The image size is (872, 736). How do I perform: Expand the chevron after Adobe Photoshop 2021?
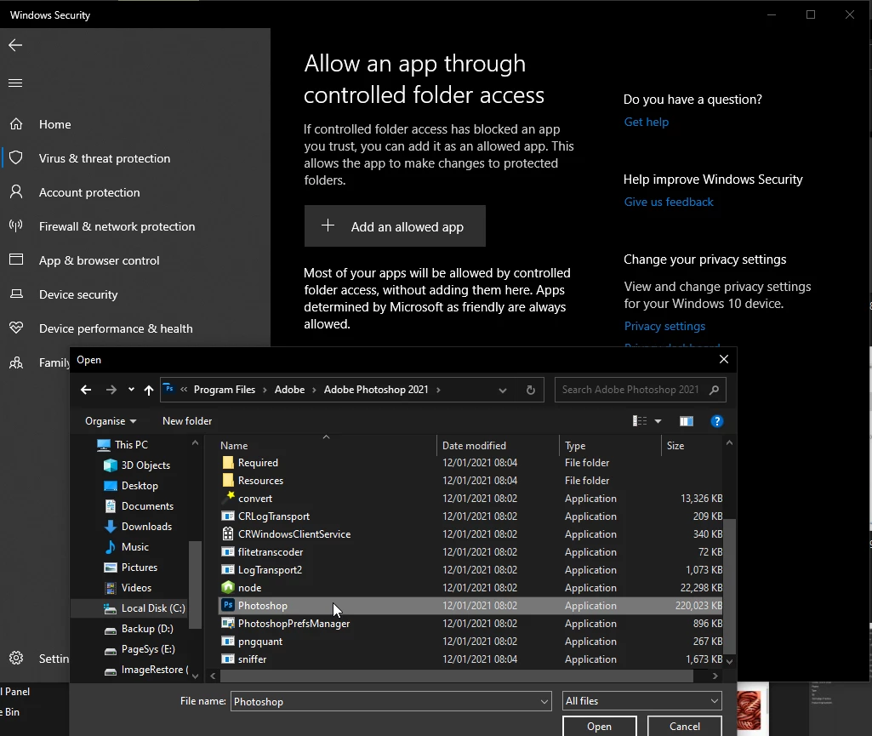(438, 390)
